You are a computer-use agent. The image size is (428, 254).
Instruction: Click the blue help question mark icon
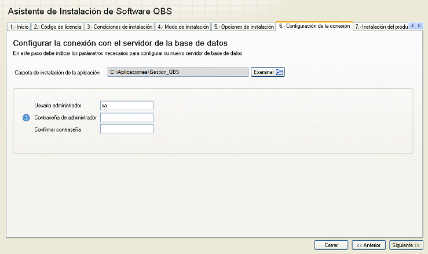pos(25,118)
